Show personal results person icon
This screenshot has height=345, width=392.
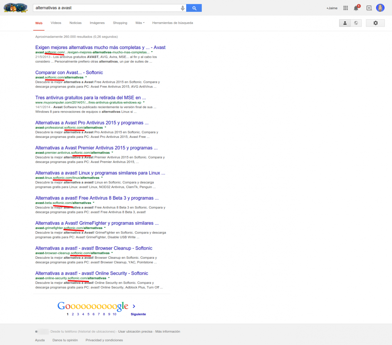tap(345, 23)
